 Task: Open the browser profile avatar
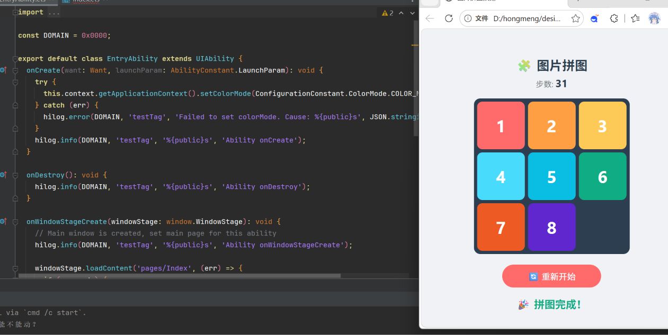point(655,19)
